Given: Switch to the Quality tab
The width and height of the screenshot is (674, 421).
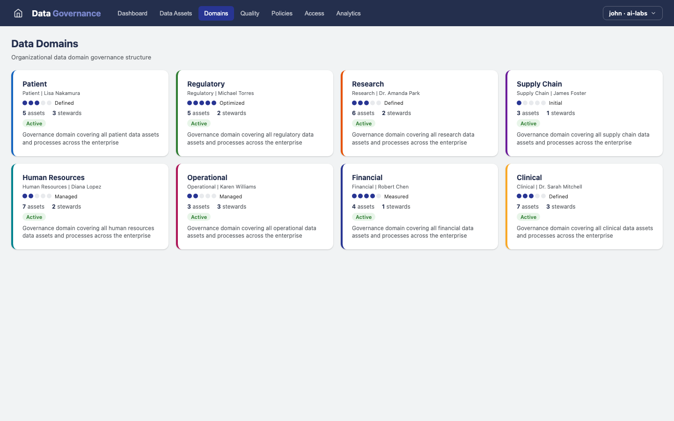Looking at the screenshot, I should tap(249, 13).
